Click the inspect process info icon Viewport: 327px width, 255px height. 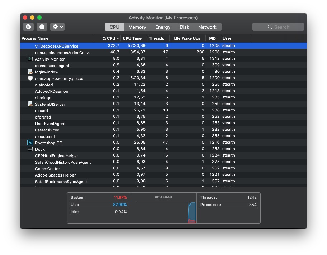click(x=42, y=27)
